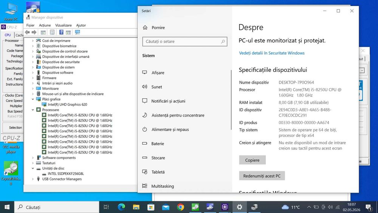Click Redenumiți acest PC button
The height and width of the screenshot is (213, 378).
click(x=262, y=176)
